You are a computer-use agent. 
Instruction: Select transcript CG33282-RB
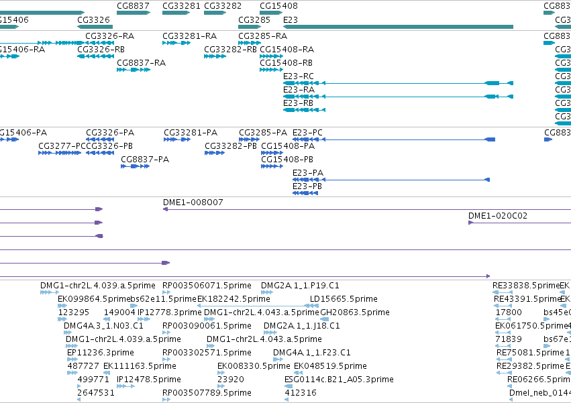[215, 56]
